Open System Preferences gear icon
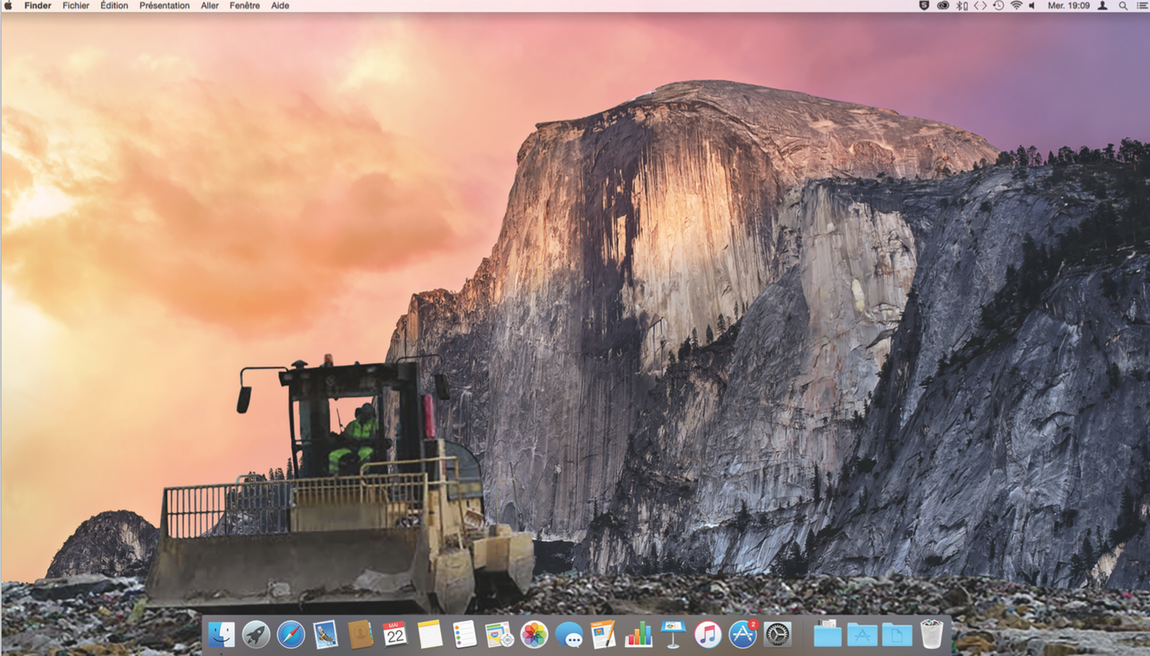 coord(778,635)
